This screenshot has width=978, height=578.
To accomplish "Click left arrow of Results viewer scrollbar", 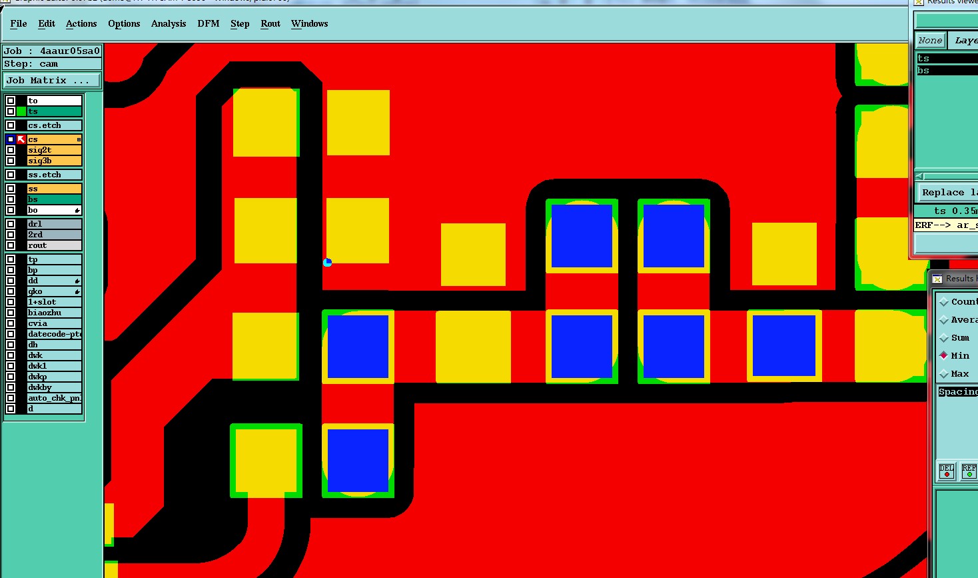I will pyautogui.click(x=920, y=176).
